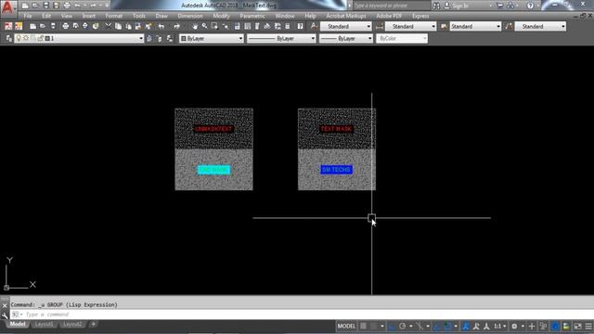Toggle Object Snap Tracking in status bar
This screenshot has width=594, height=334.
pos(437,326)
